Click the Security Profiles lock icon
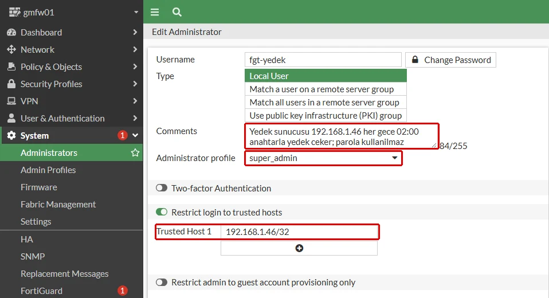The height and width of the screenshot is (298, 549). pyautogui.click(x=11, y=84)
